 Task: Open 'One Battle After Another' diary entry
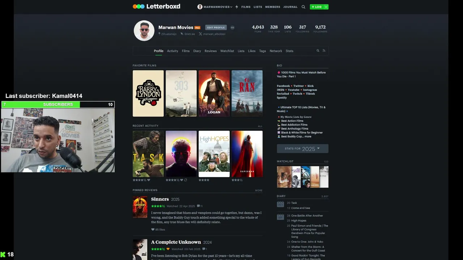click(307, 216)
